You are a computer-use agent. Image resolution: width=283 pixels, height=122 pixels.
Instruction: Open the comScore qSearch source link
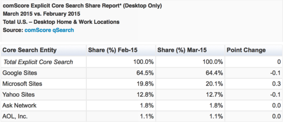(49, 30)
